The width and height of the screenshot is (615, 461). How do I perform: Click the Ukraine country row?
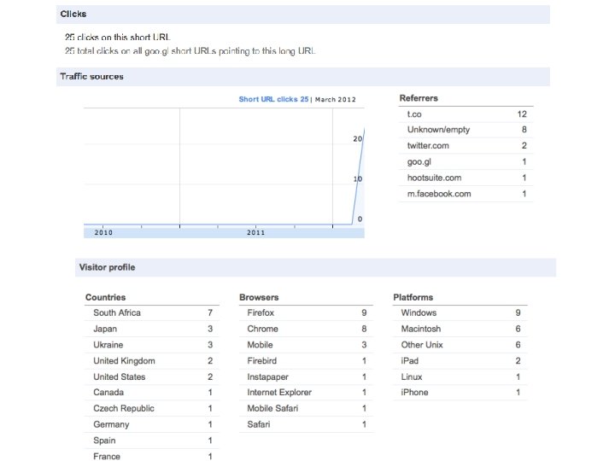108,345
